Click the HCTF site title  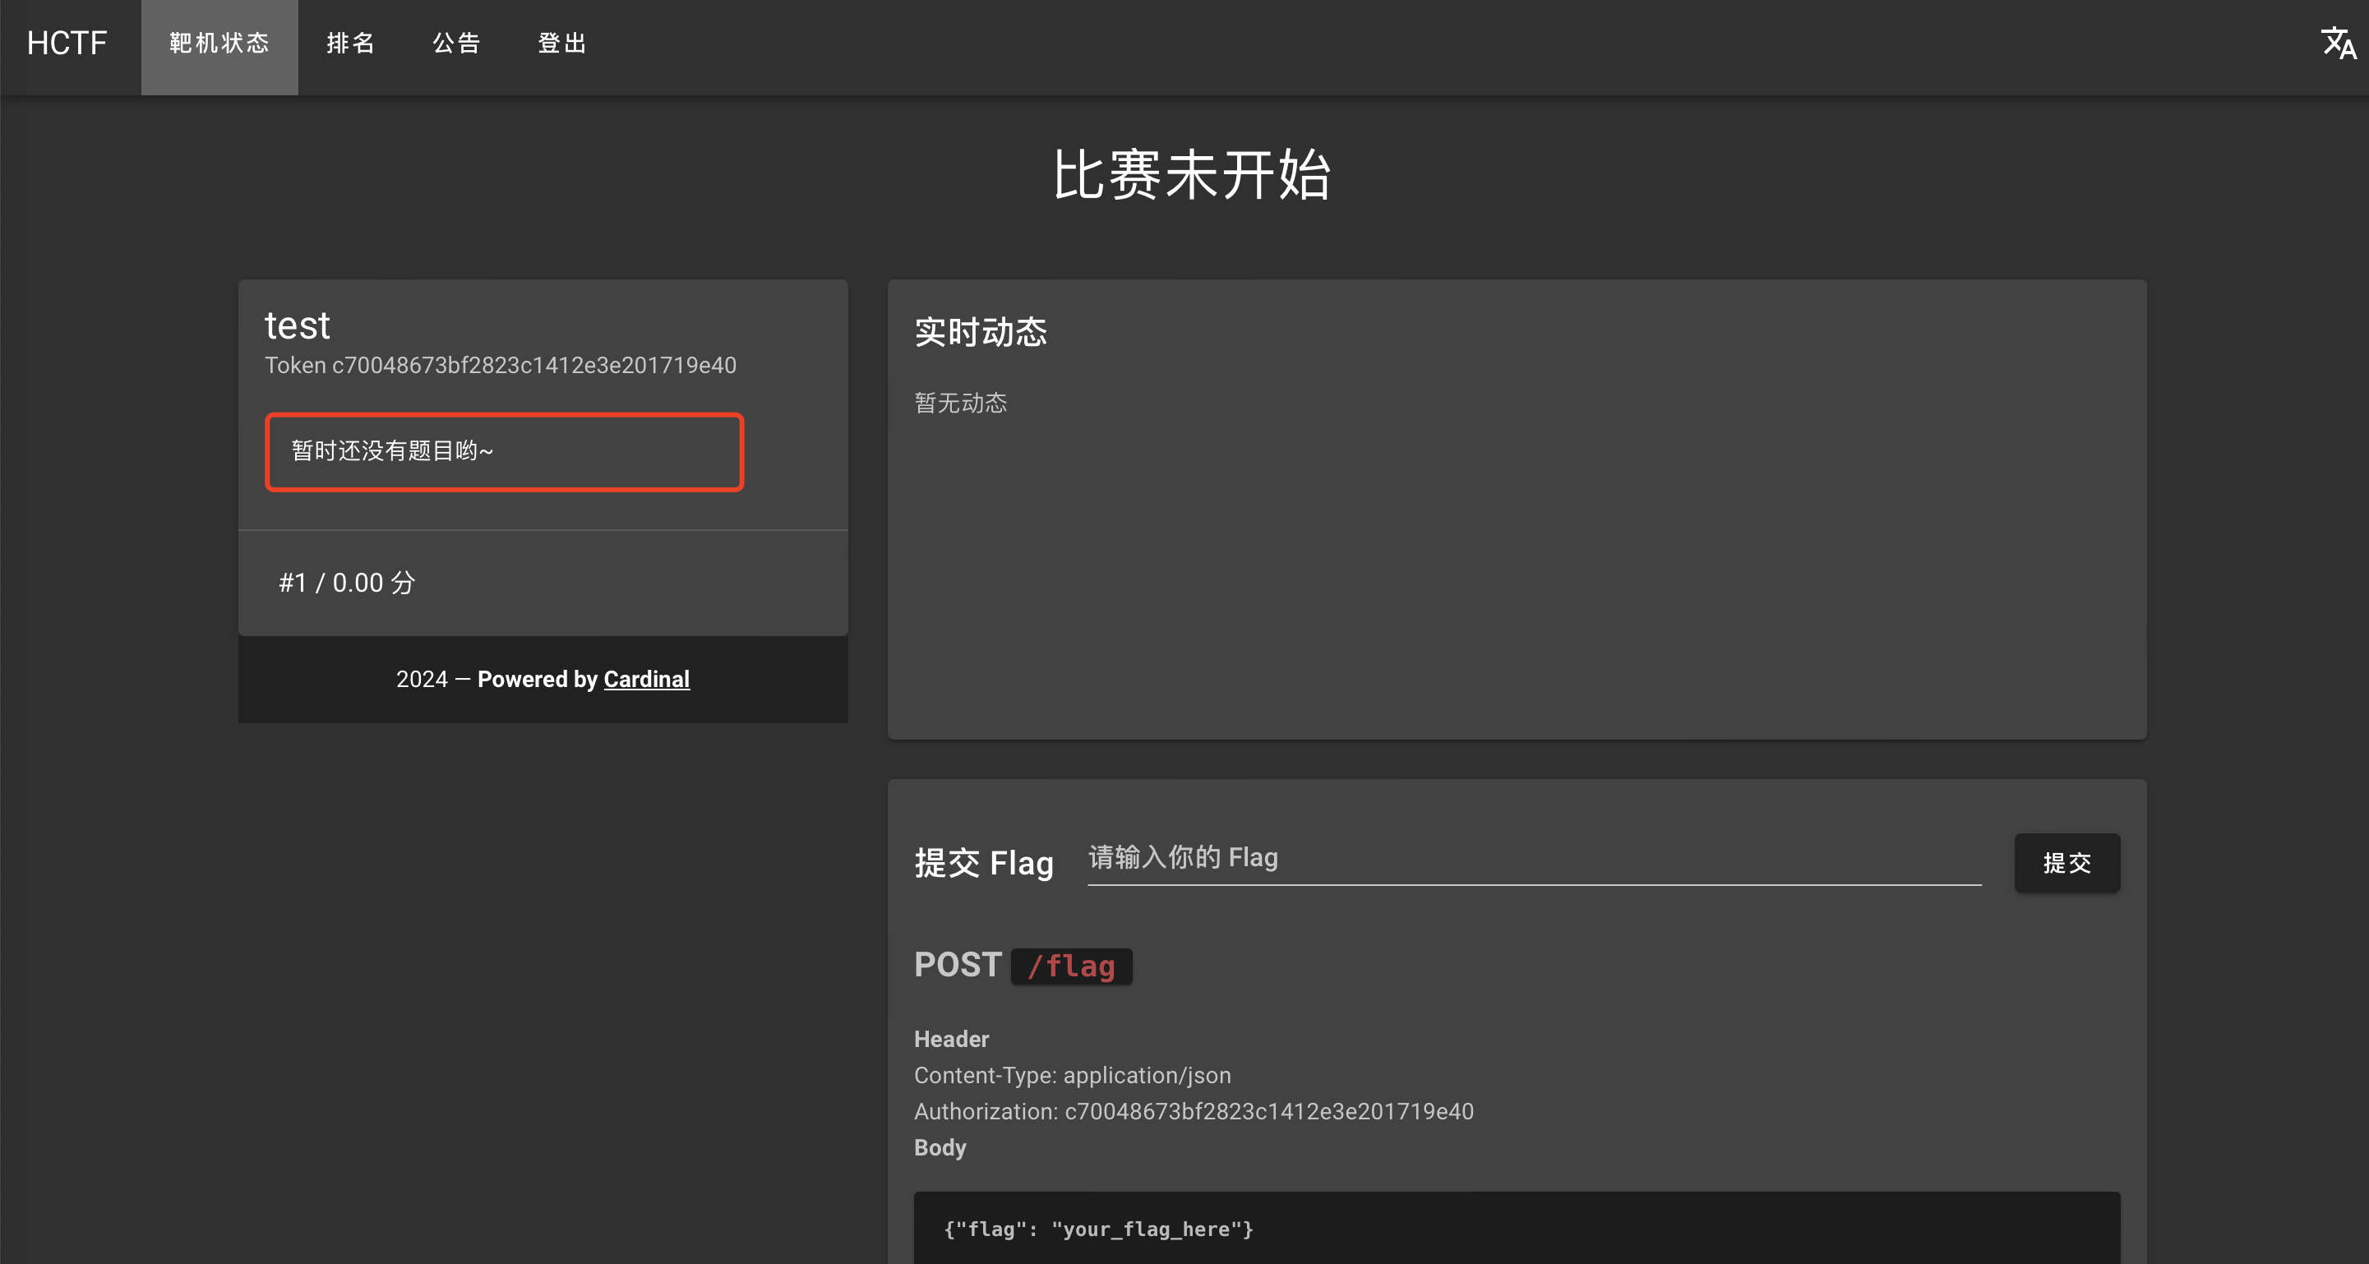(67, 44)
